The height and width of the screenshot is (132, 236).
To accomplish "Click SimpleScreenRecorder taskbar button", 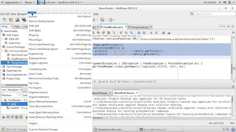I will [115, 129].
